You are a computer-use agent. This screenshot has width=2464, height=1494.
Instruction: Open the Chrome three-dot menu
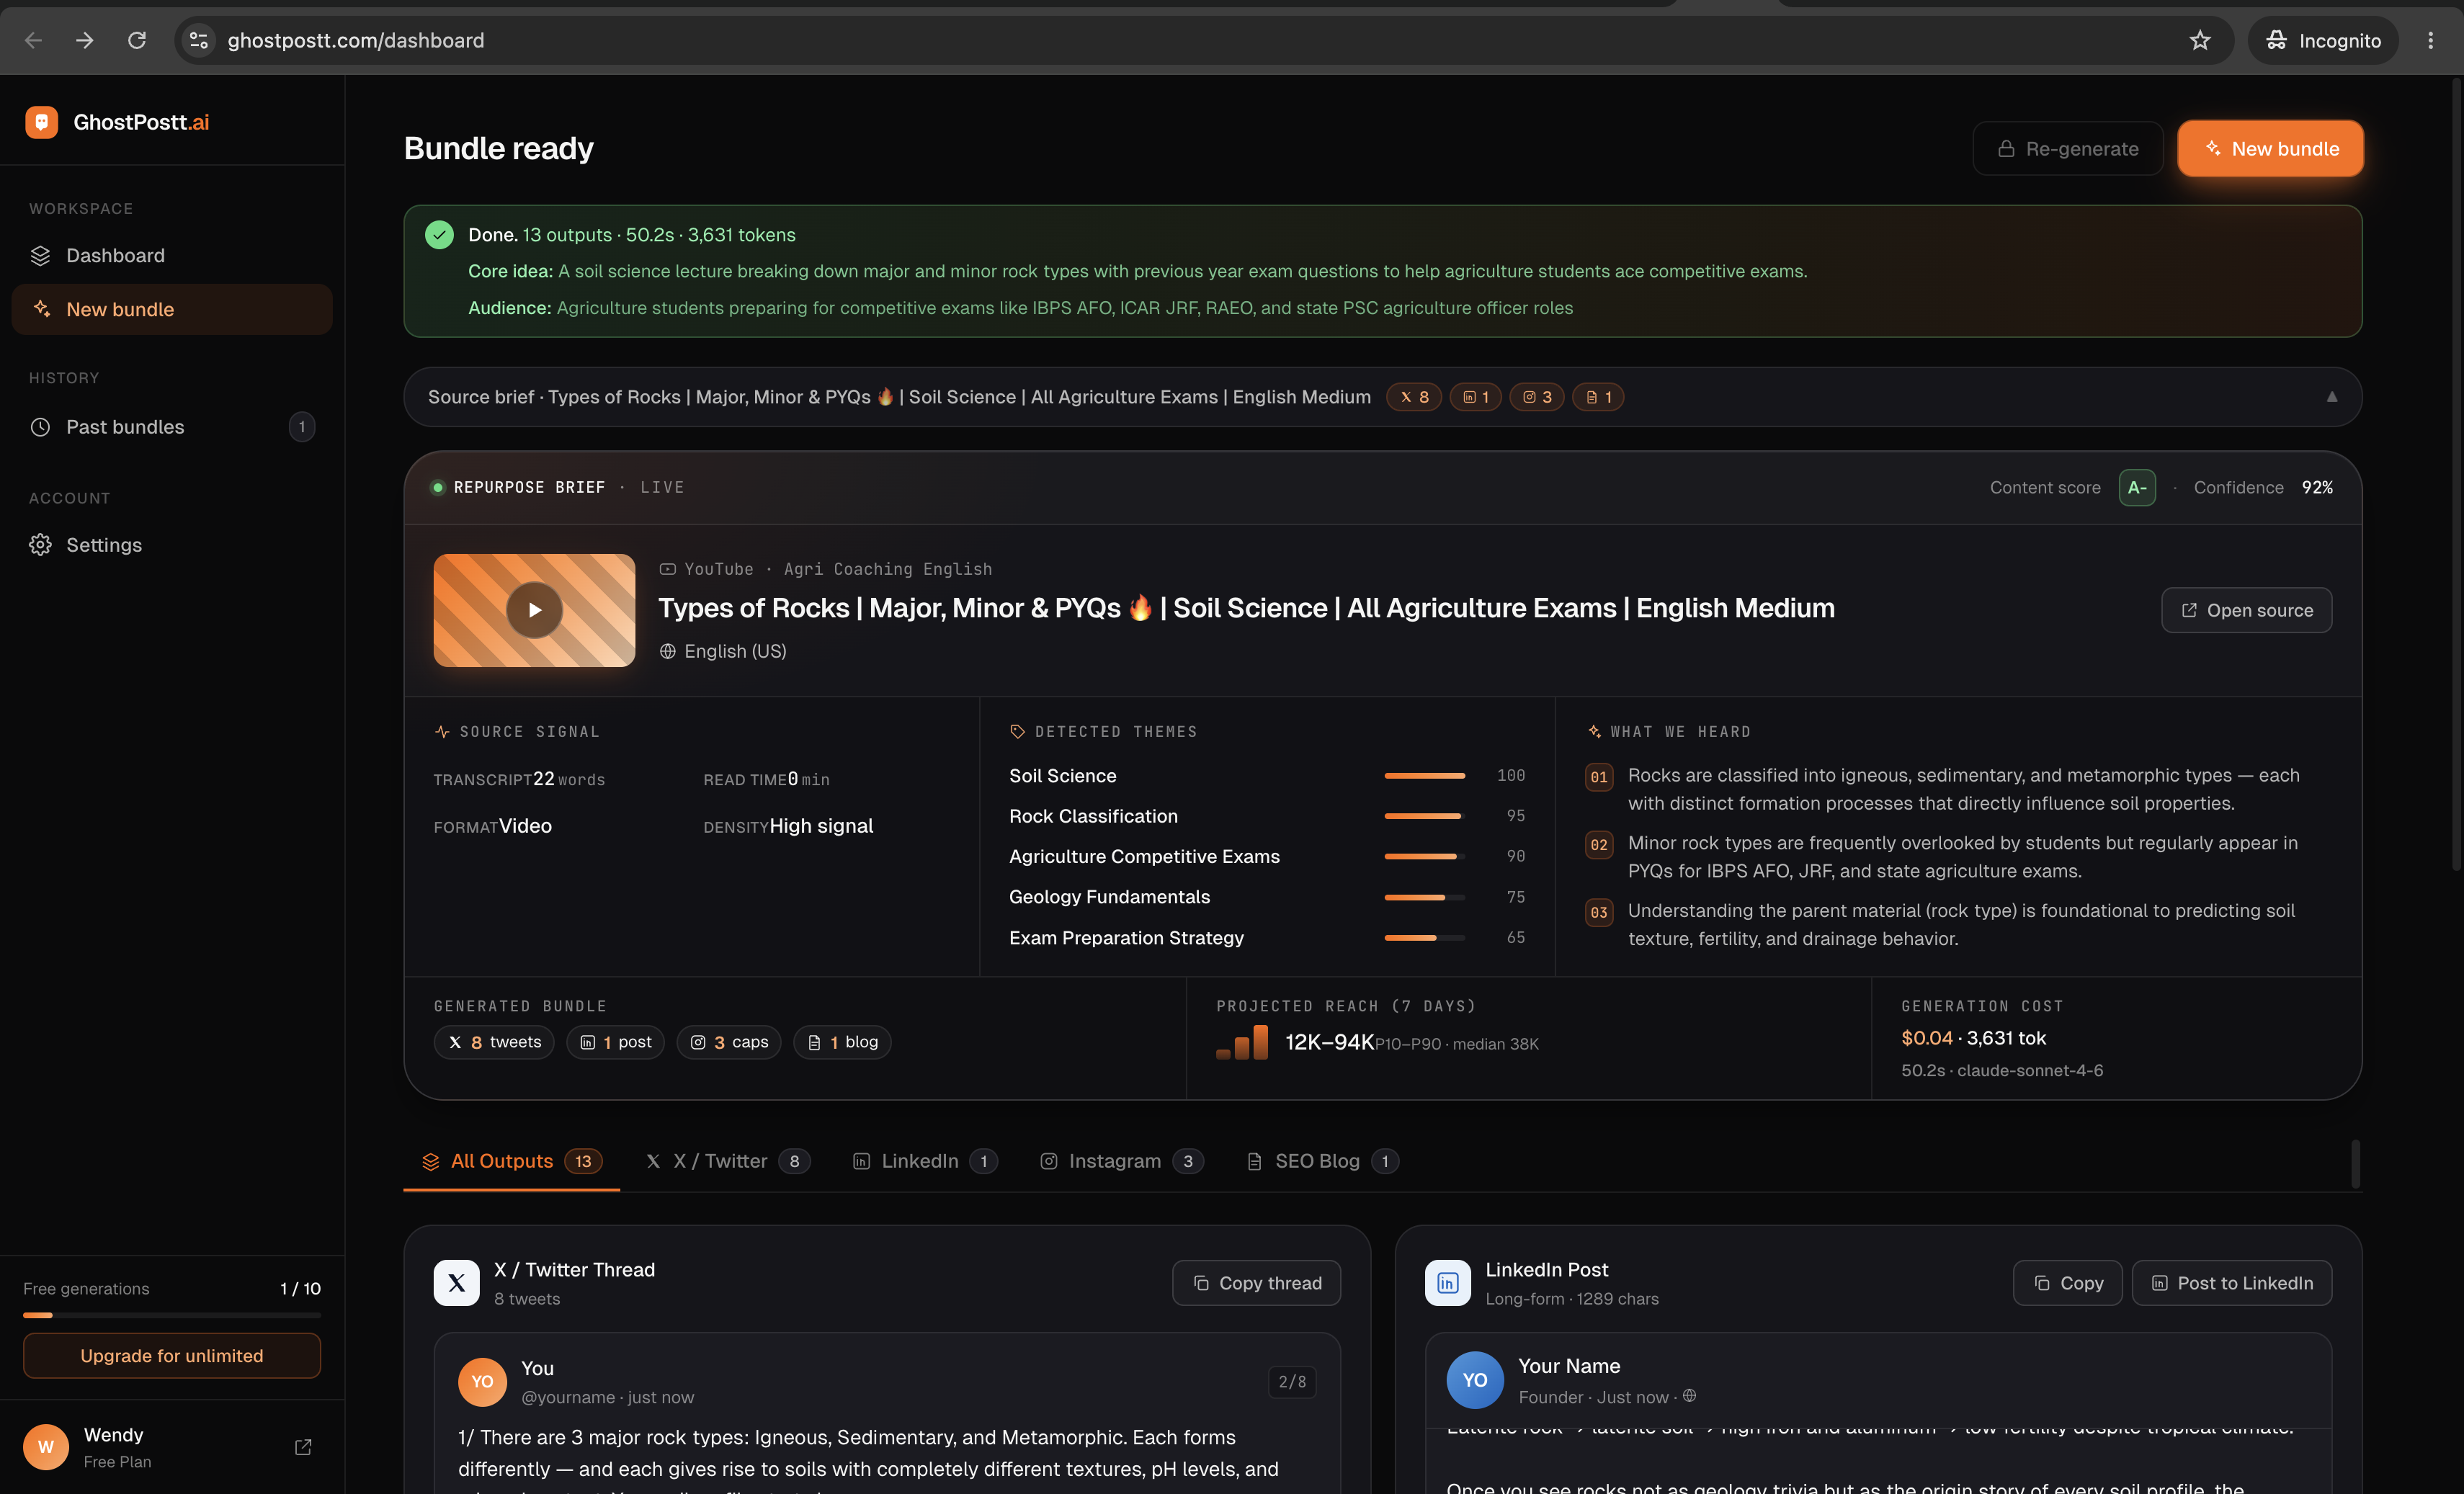coord(2430,40)
